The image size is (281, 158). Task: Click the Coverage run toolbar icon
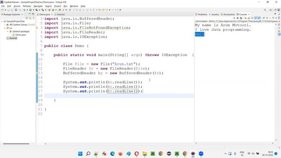[x=36, y=10]
